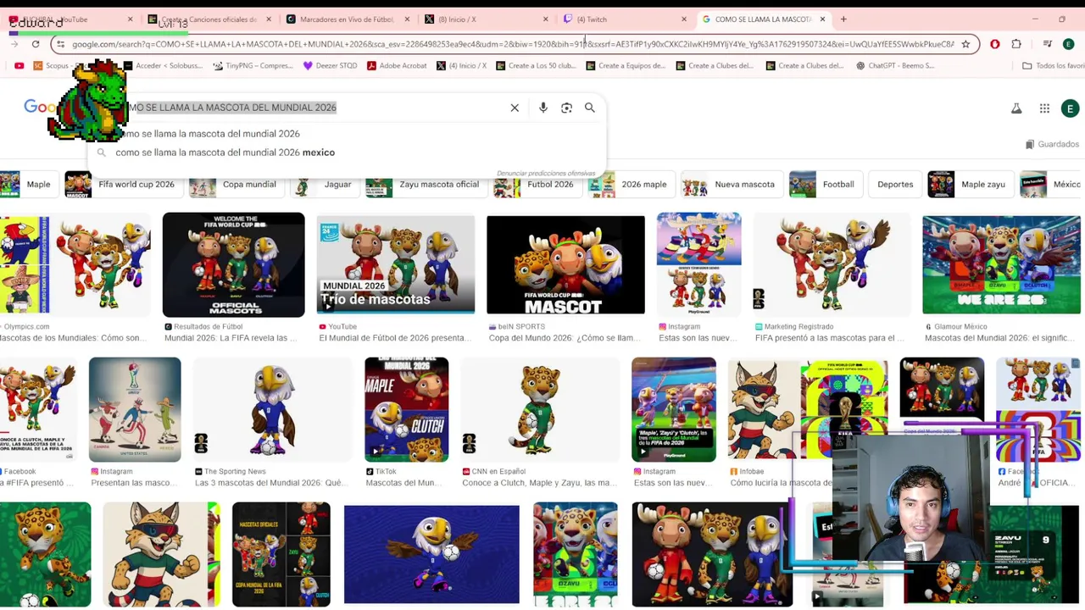Viewport: 1085px width, 610px height.
Task: Open Olympics.com 'Mascotas de los Mundiales' link
Action: (73, 338)
